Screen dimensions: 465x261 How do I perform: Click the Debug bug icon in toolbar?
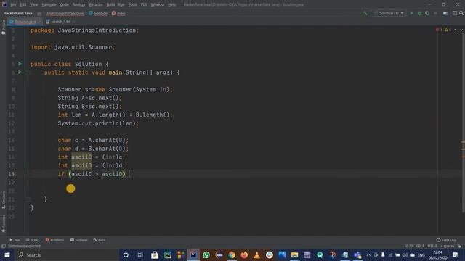[x=419, y=13]
